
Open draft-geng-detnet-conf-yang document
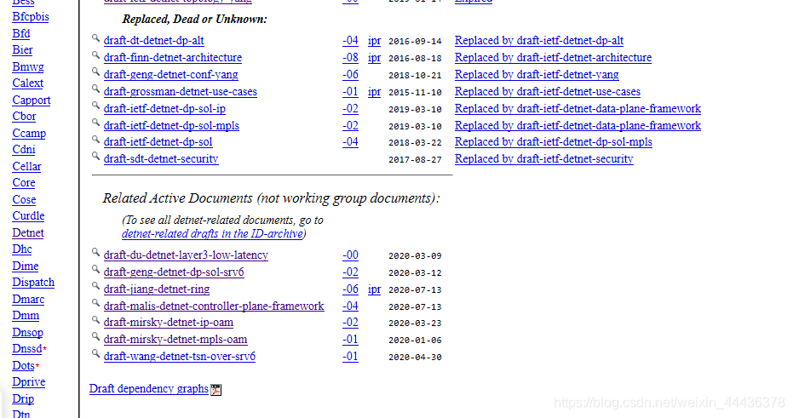170,75
